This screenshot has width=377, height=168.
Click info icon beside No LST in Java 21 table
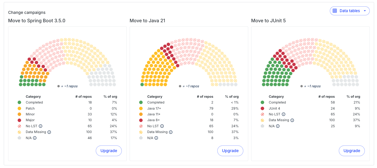(x=162, y=126)
